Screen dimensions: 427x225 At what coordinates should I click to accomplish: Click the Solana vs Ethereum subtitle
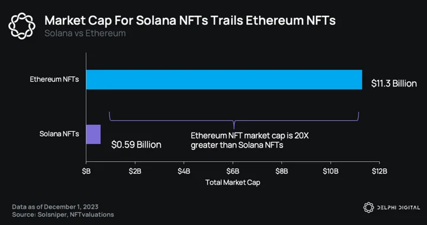point(85,33)
